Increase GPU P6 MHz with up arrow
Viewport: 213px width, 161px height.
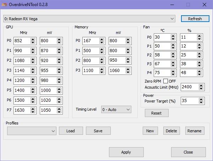33,99
